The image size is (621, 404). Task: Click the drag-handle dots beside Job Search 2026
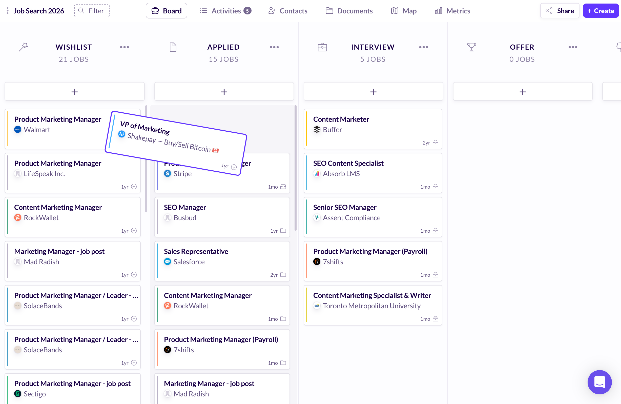click(x=8, y=11)
